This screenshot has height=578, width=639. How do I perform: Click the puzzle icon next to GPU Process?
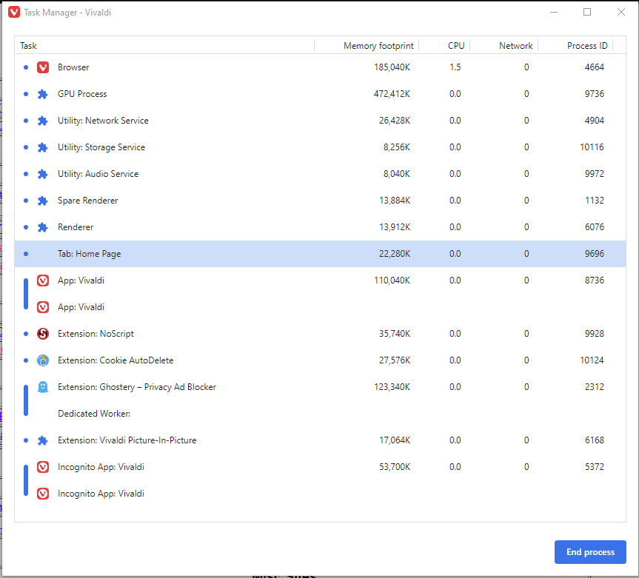tap(43, 94)
